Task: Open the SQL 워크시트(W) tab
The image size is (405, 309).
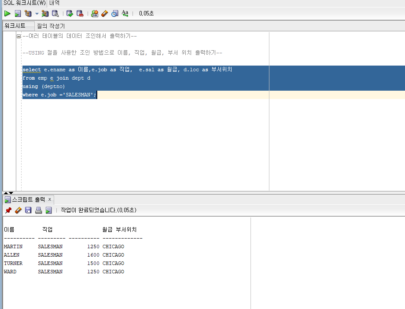Action: (25, 3)
